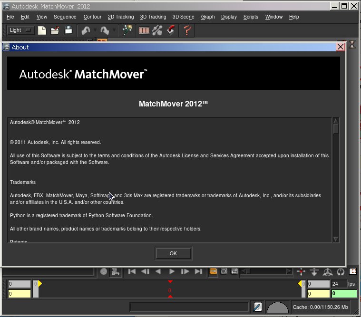Click the yellow start frame field on the left

pos(20,294)
